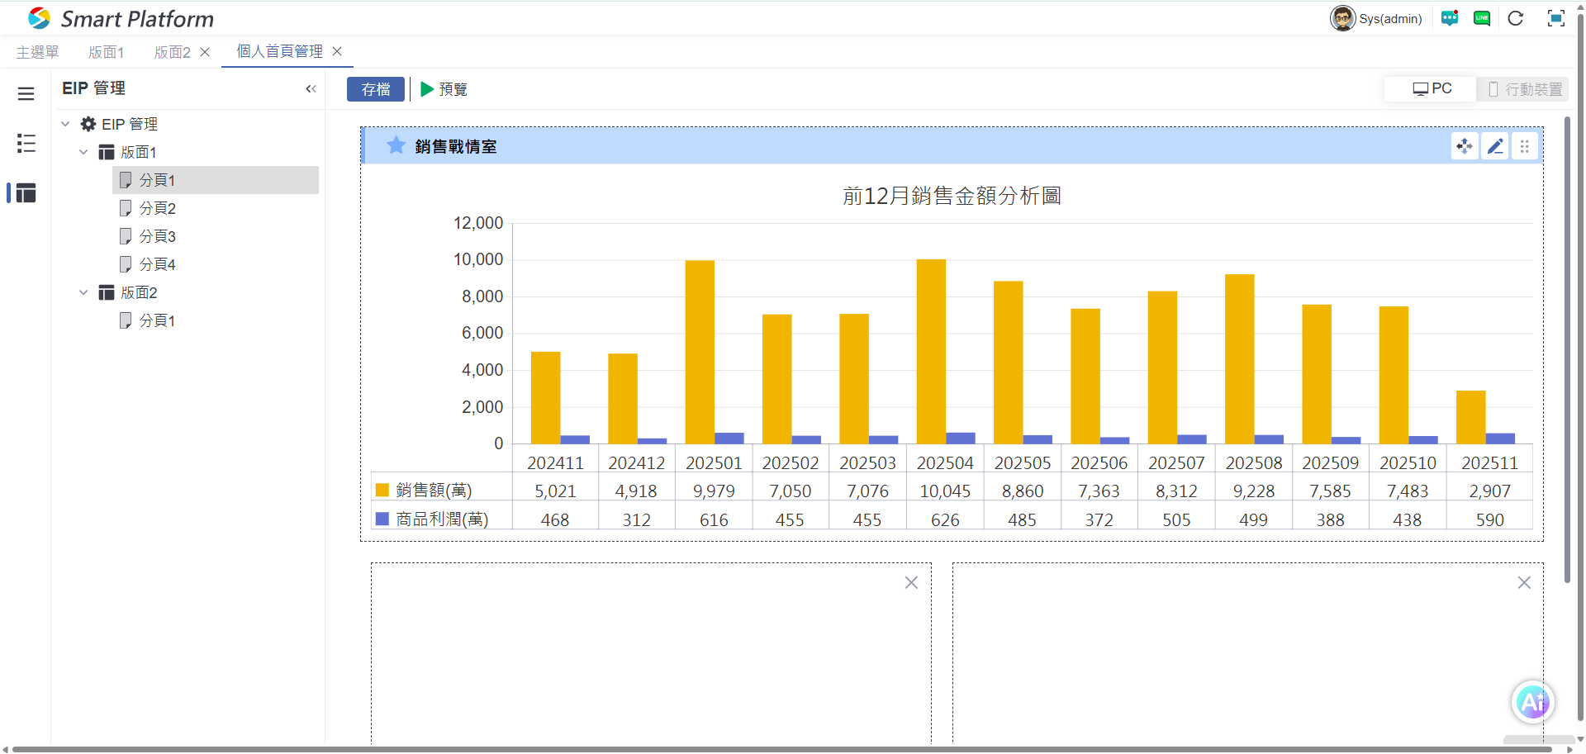Click the 預覽 preview button
The image size is (1586, 754).
(x=444, y=89)
